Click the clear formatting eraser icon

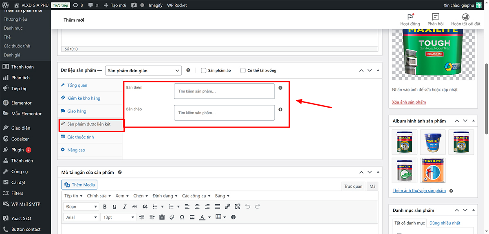point(172,217)
